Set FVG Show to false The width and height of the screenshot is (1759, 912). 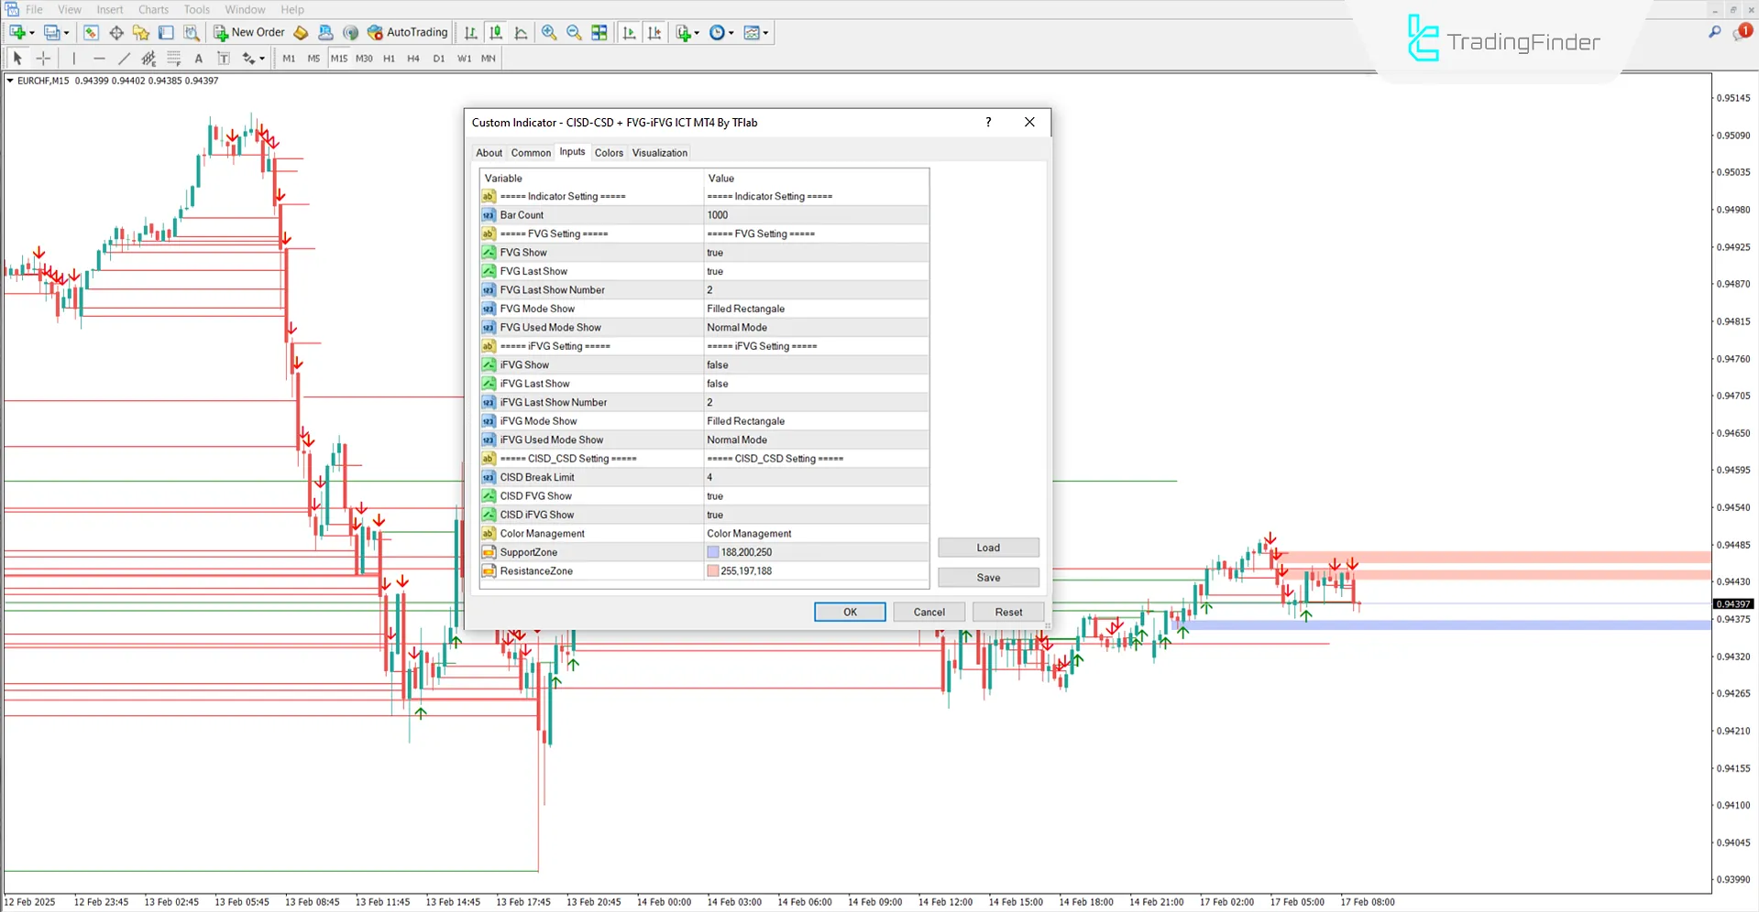coord(816,252)
